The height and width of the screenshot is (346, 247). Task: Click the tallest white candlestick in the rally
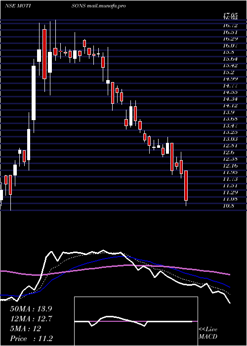tap(34, 93)
